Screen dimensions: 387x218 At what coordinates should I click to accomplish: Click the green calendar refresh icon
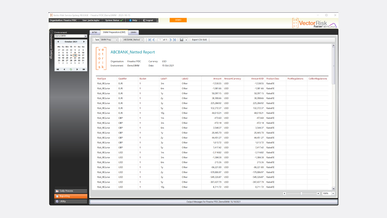tap(71, 69)
